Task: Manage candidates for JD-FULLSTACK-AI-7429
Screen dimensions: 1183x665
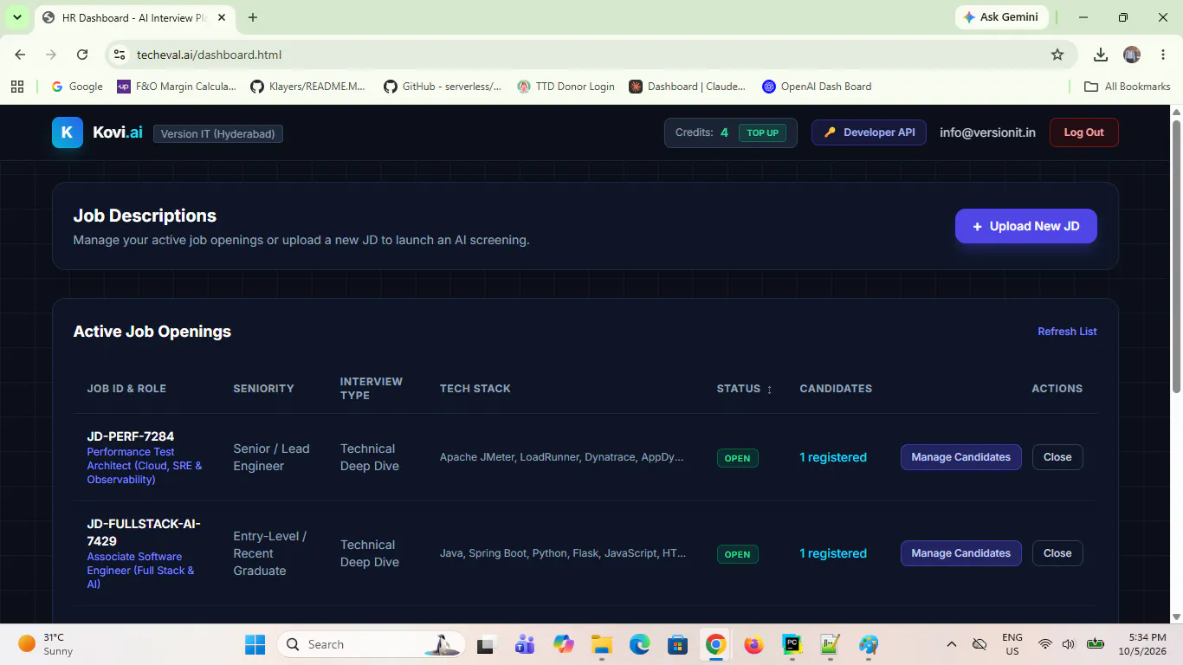Action: pos(960,553)
